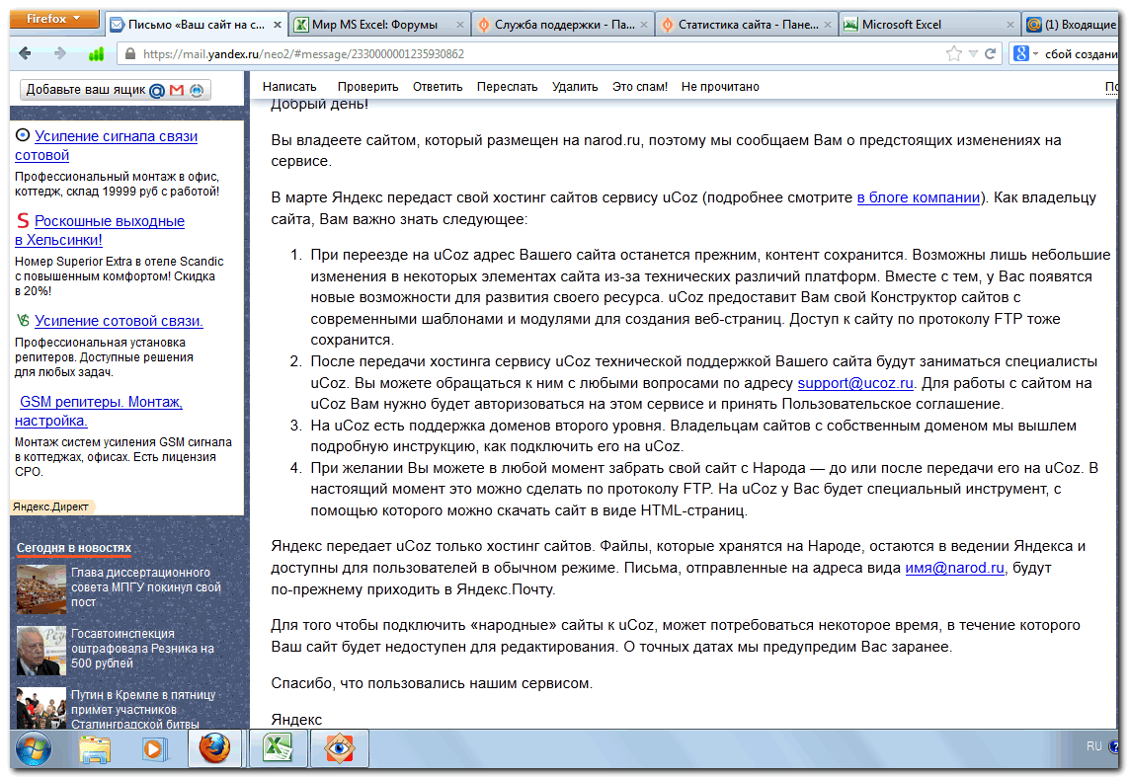Click Написать to compose mail
The width and height of the screenshot is (1129, 779).
coord(289,87)
